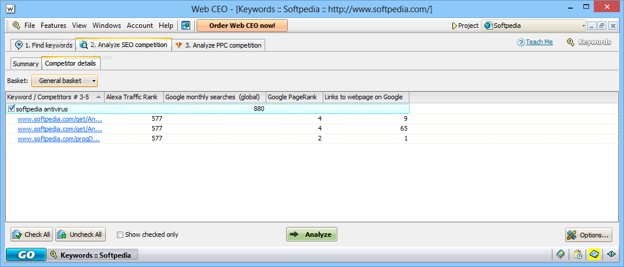624x267 pixels.
Task: Open the General basket dropdown
Action: (x=65, y=81)
